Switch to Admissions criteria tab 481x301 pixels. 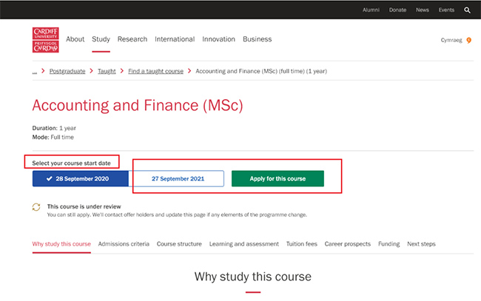tap(124, 243)
